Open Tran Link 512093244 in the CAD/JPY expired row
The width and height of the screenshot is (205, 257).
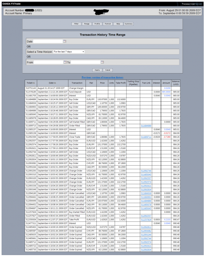146,235
